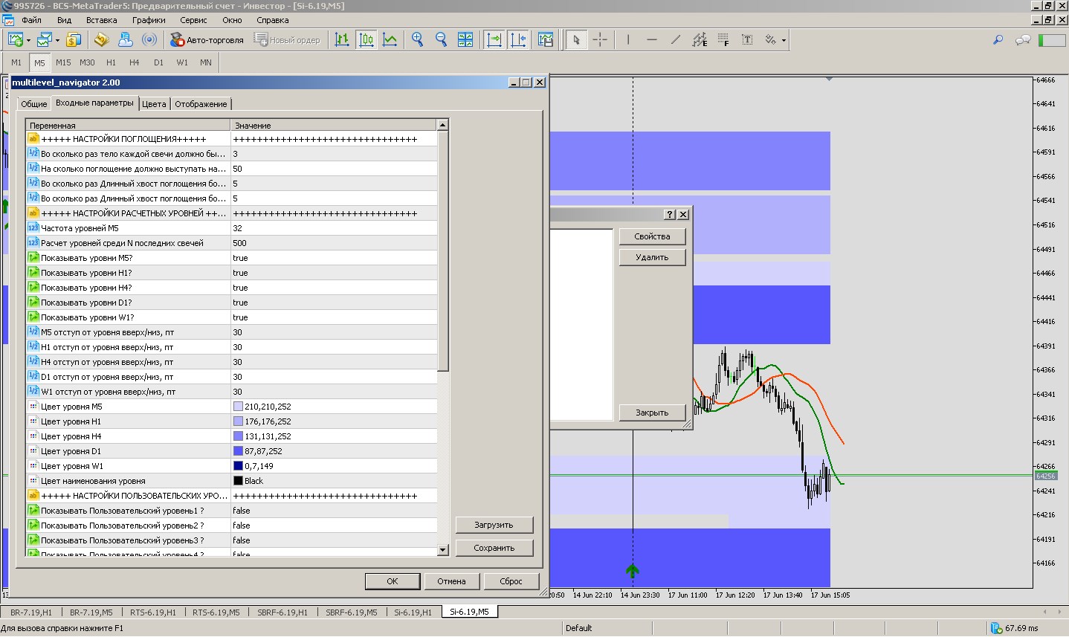Switch to the Цвета tab
The width and height of the screenshot is (1069, 637).
point(154,104)
